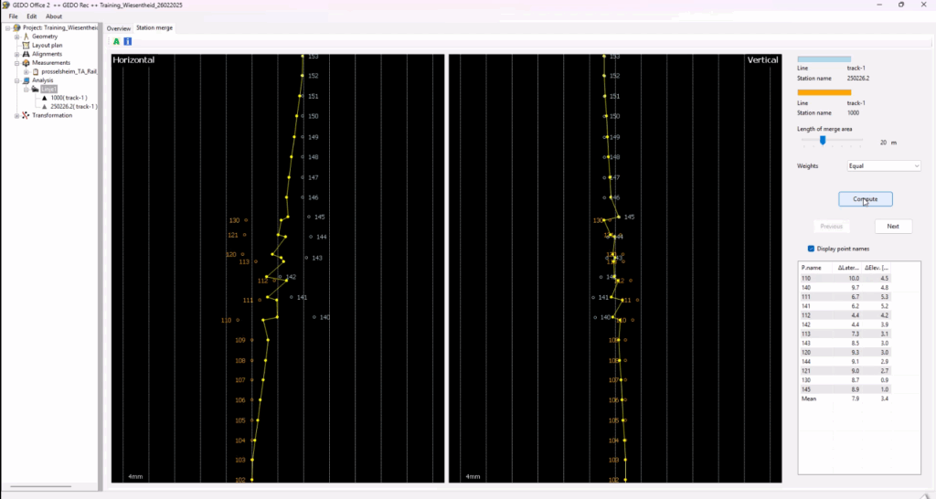936x499 pixels.
Task: Open the File menu
Action: pyautogui.click(x=14, y=16)
